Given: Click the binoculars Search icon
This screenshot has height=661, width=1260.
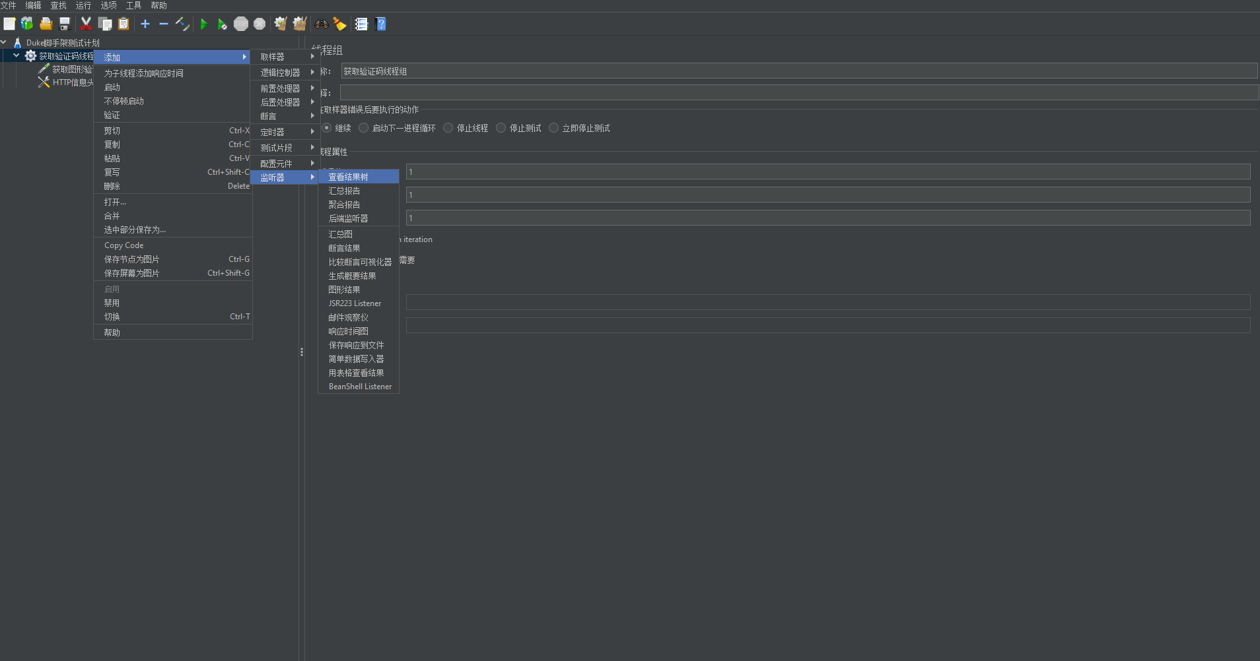Looking at the screenshot, I should (322, 24).
